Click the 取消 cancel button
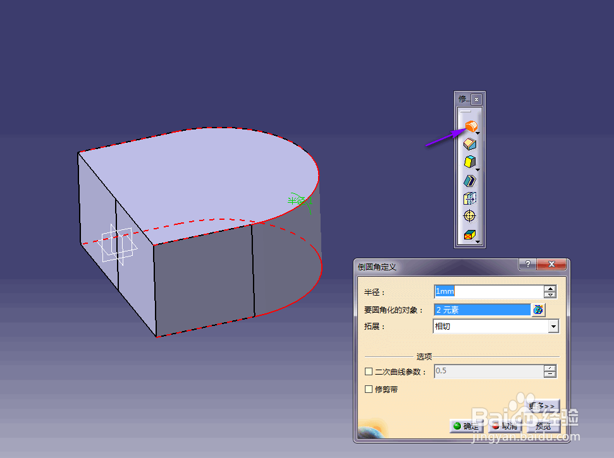This screenshot has width=614, height=458. 505,426
